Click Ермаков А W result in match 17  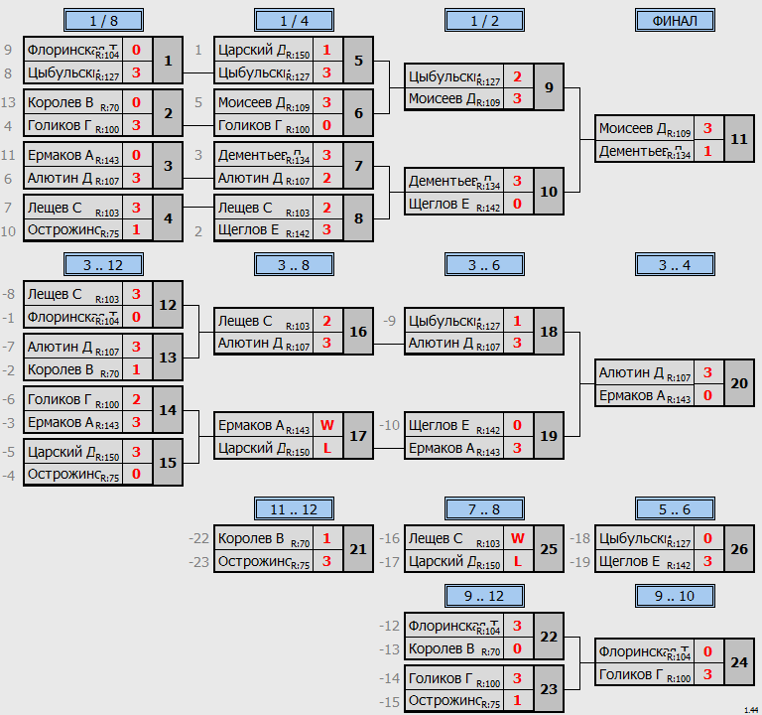[x=327, y=425]
